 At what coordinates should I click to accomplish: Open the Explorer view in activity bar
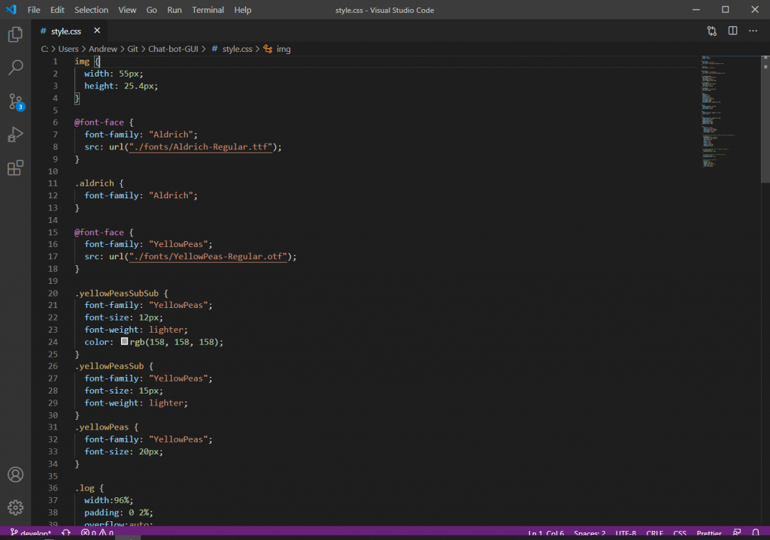(15, 35)
